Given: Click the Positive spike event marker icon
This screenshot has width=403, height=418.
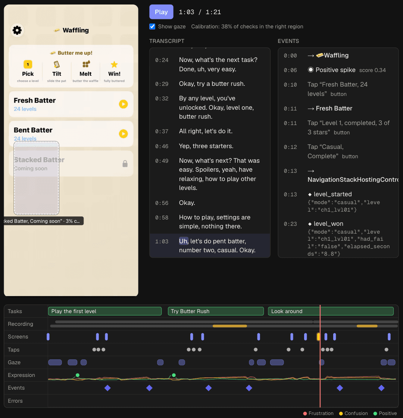Looking at the screenshot, I should [310, 70].
